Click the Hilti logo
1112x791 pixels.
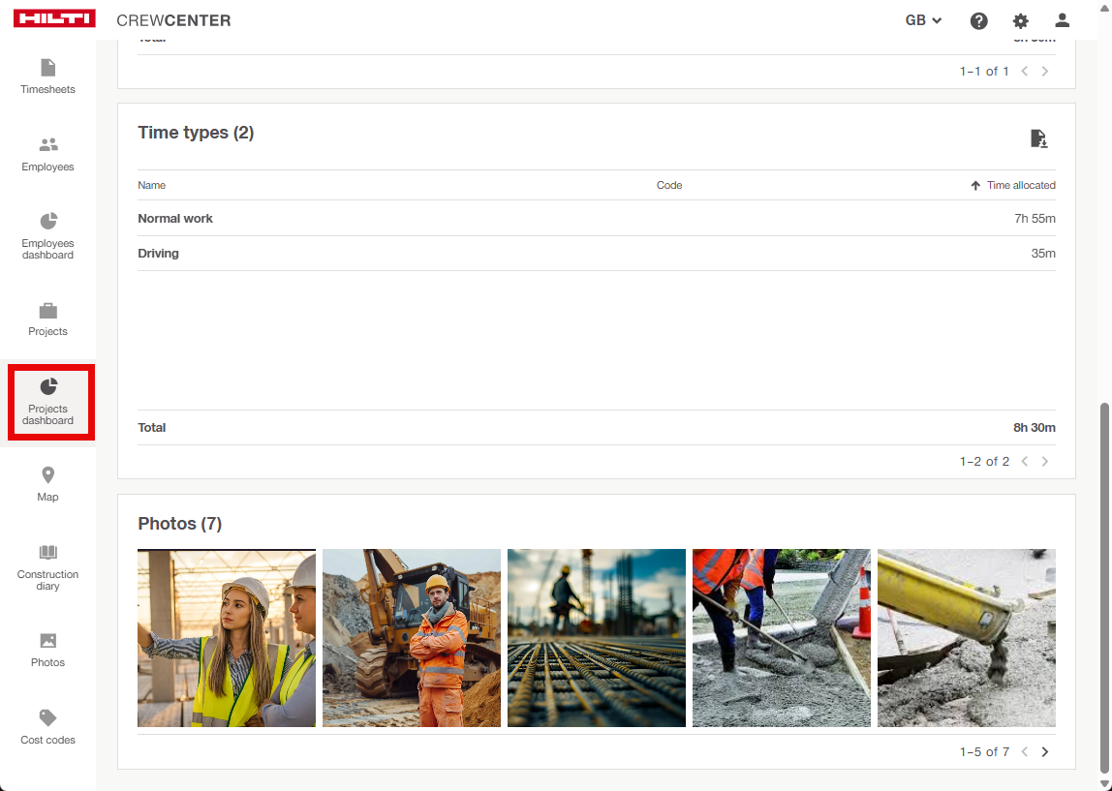[54, 19]
